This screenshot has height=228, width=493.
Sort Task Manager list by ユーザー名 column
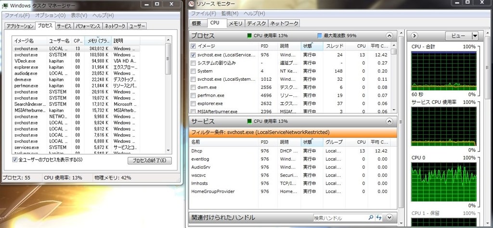point(59,41)
